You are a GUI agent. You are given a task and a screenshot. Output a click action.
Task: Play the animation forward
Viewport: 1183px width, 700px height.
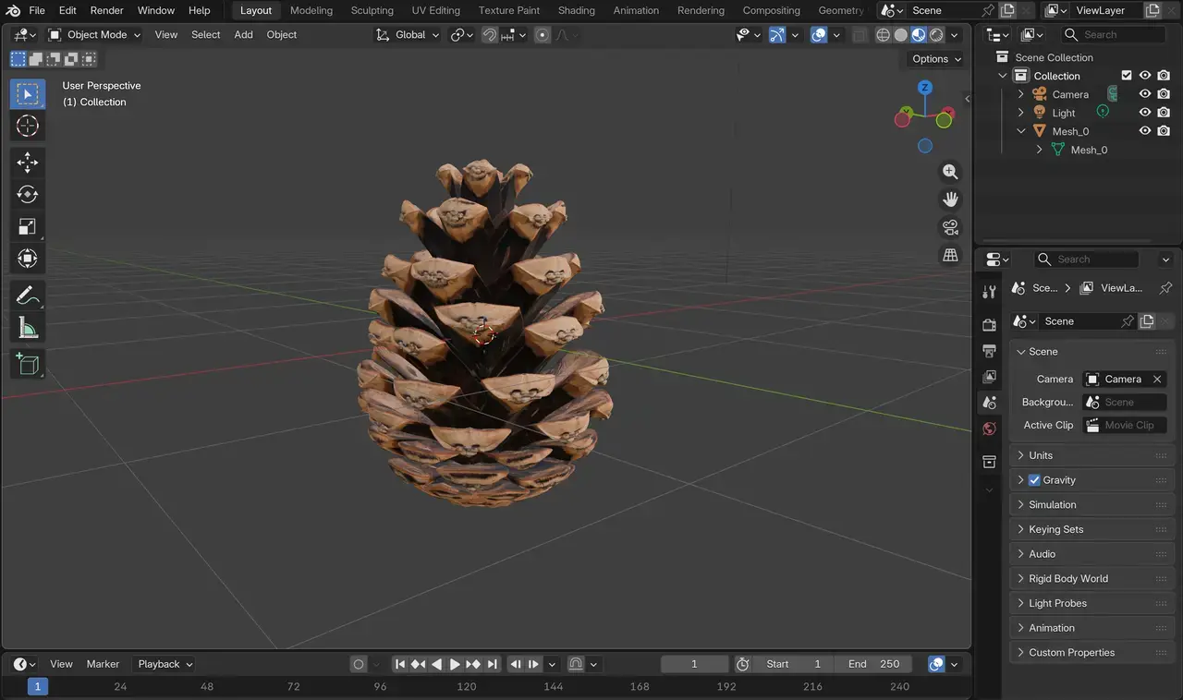tap(455, 664)
